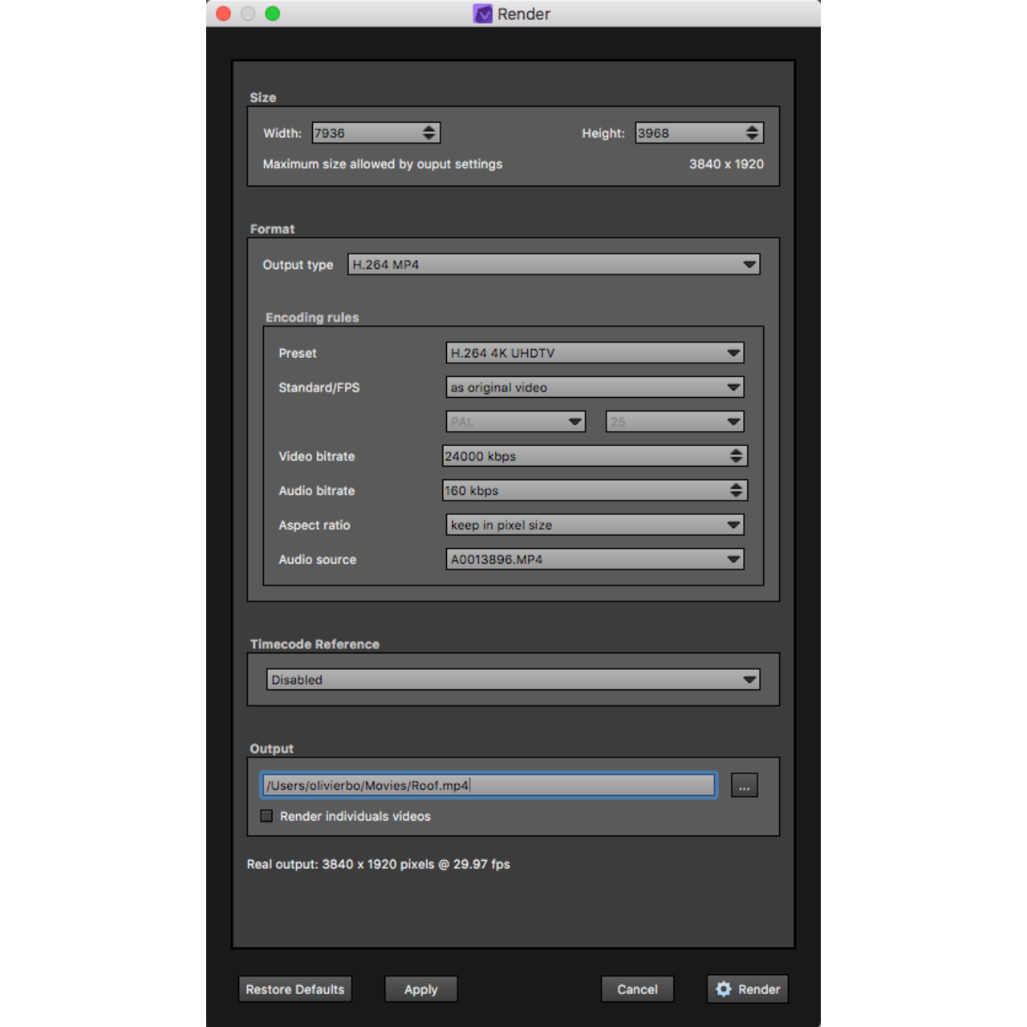Open the Output type dropdown

(x=554, y=265)
